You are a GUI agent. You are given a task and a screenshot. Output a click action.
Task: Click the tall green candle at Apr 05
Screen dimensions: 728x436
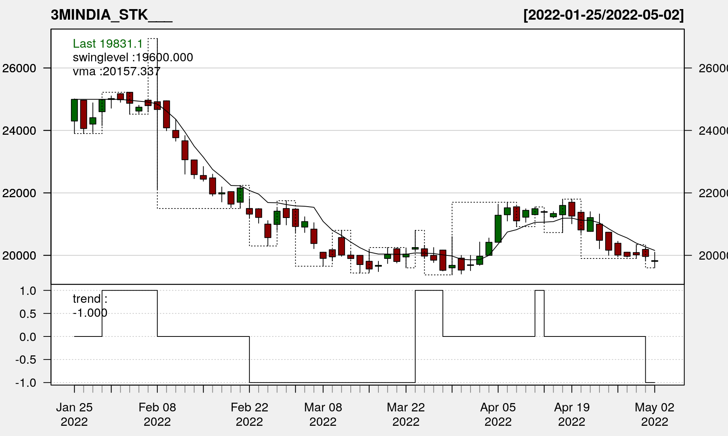[498, 229]
